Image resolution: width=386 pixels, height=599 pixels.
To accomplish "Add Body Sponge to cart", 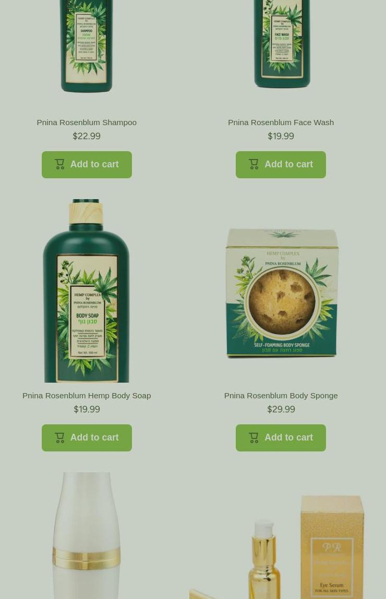I will (281, 438).
